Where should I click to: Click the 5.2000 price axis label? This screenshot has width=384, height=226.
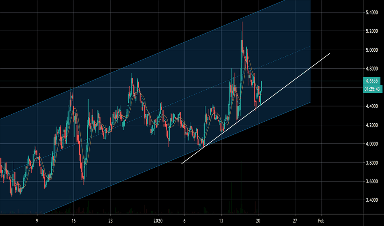point(372,31)
